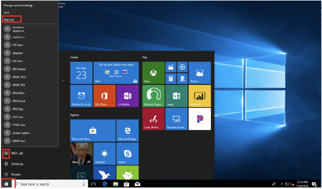Open Microsoft Store from the taskbar
322x189 pixels.
(126, 184)
